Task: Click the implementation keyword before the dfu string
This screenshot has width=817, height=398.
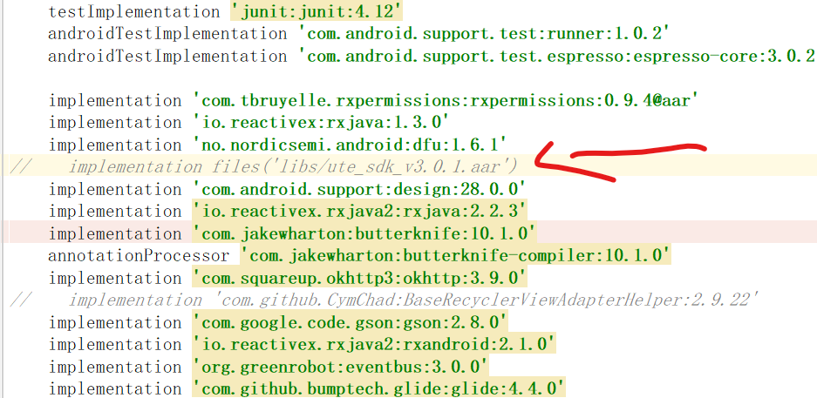Action: pos(115,145)
